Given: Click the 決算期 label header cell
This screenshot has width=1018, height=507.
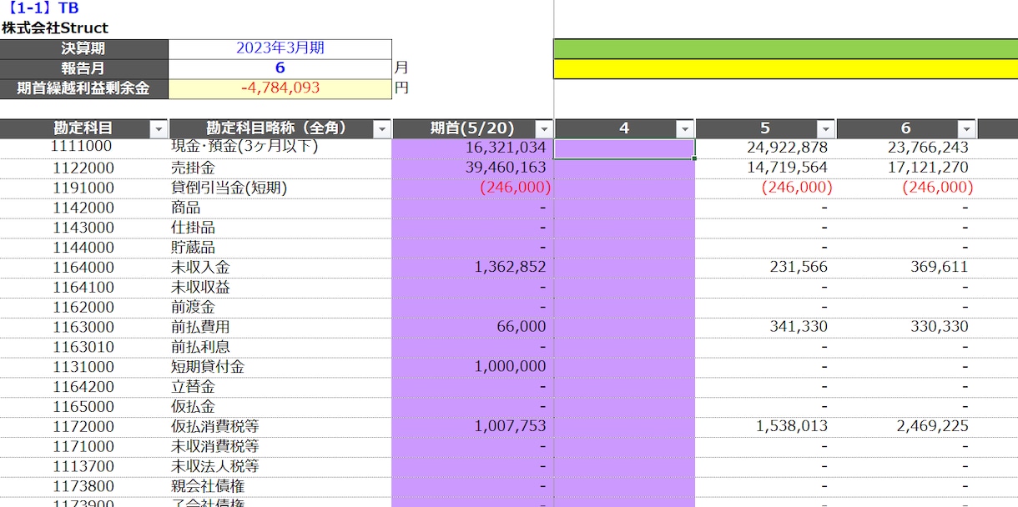Looking at the screenshot, I should (83, 48).
